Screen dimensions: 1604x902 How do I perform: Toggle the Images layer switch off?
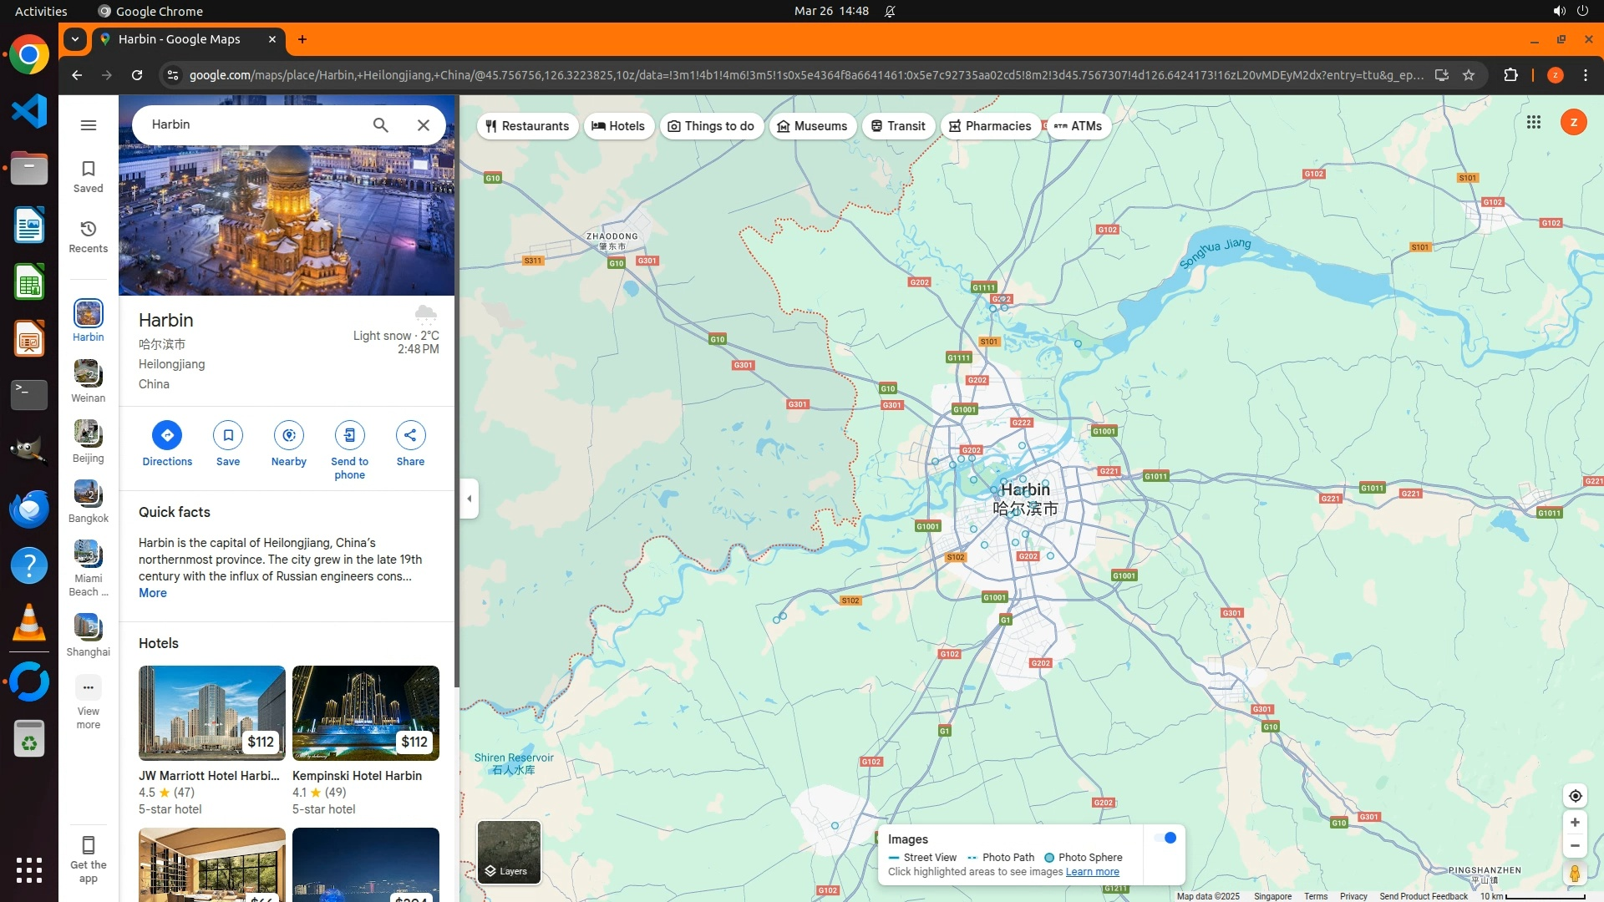coord(1165,838)
